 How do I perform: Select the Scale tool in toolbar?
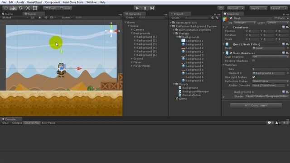tap(28, 8)
